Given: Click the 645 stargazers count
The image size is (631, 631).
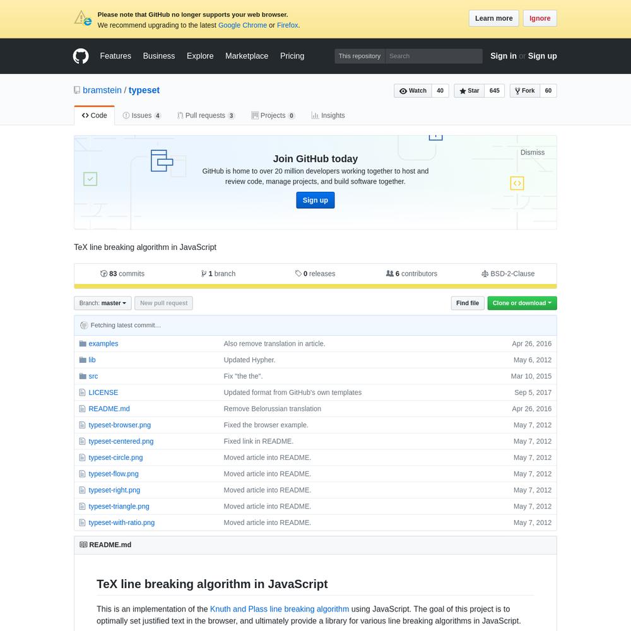Looking at the screenshot, I should click(x=494, y=90).
